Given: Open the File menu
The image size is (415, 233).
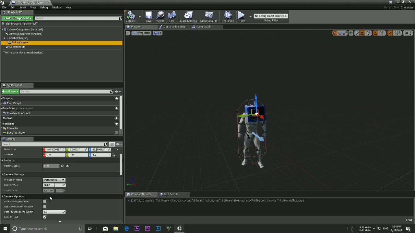Looking at the screenshot, I should point(4,7).
